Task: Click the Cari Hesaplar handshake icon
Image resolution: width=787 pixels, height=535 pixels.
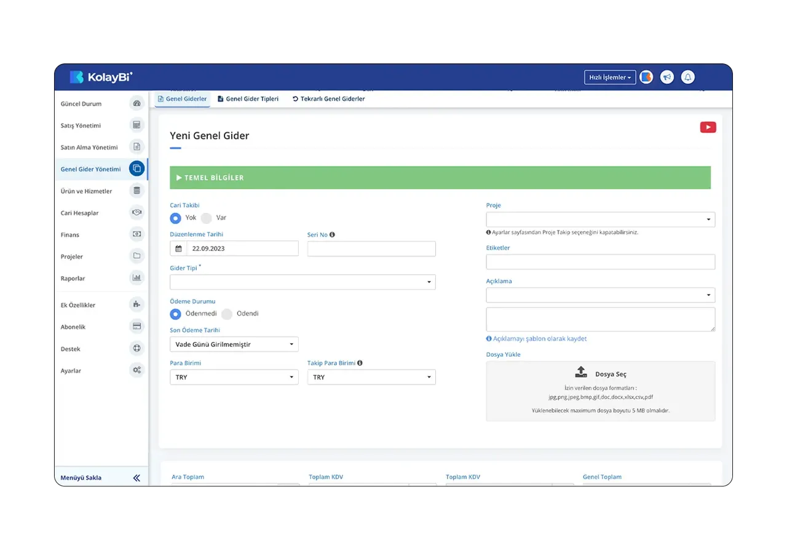Action: (136, 213)
